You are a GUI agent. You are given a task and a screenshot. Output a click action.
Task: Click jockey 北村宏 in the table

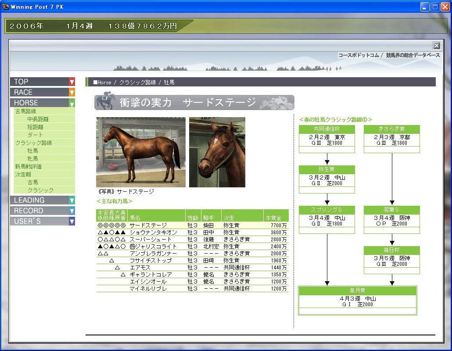pos(211,247)
